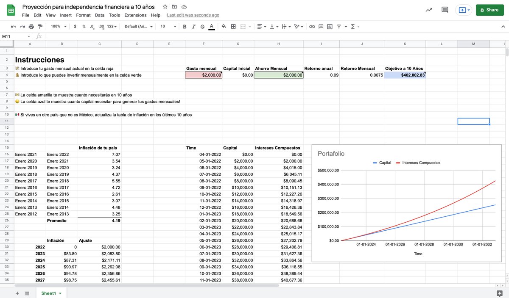Select the blue cell $402,002.83
This screenshot has width=509, height=298.
(405, 75)
